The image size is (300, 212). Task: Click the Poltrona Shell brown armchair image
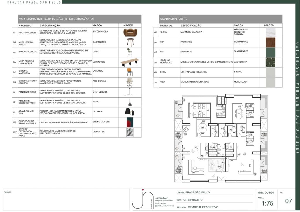click(129, 33)
